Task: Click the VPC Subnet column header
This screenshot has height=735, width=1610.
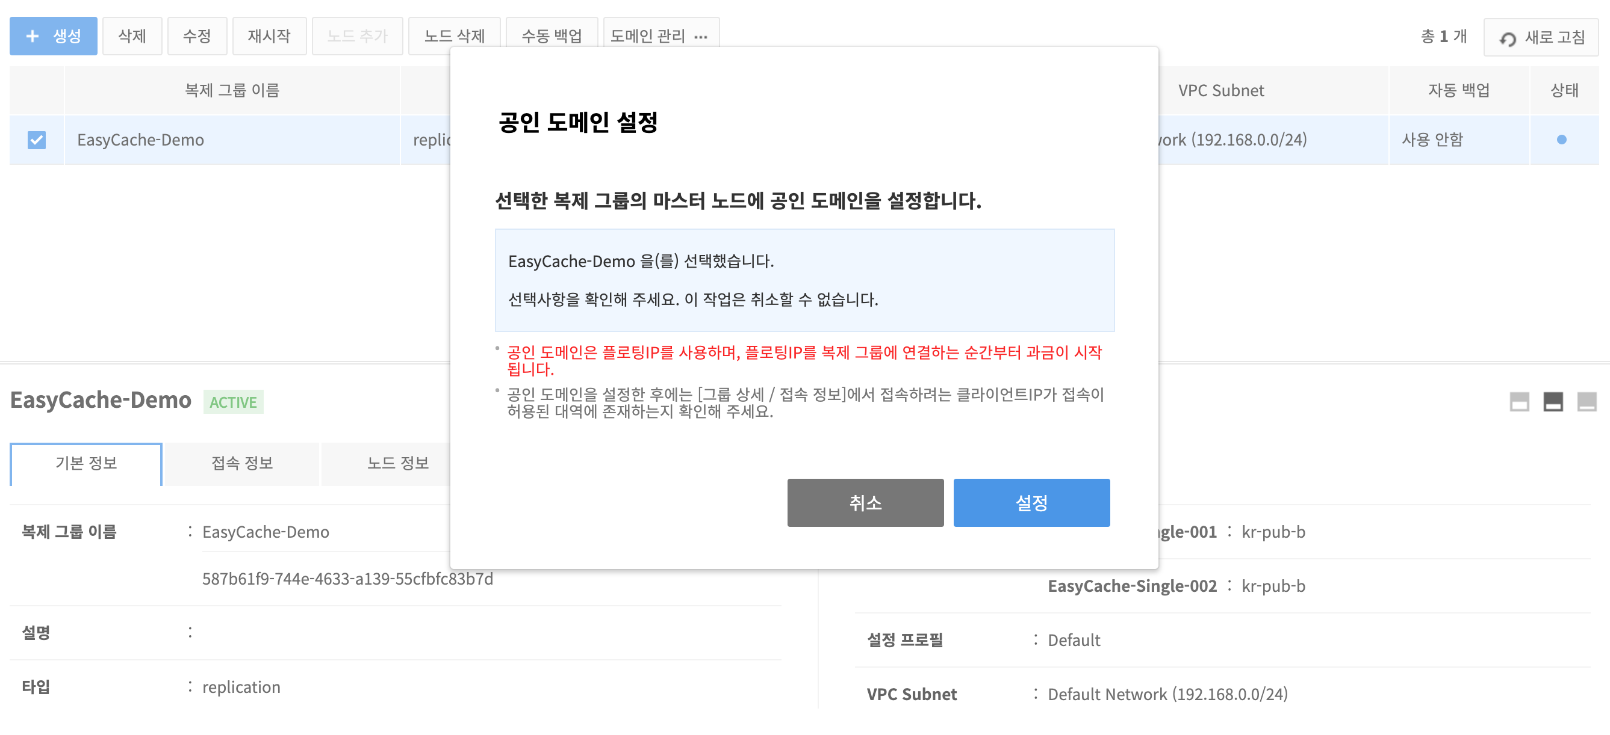Action: pos(1221,91)
